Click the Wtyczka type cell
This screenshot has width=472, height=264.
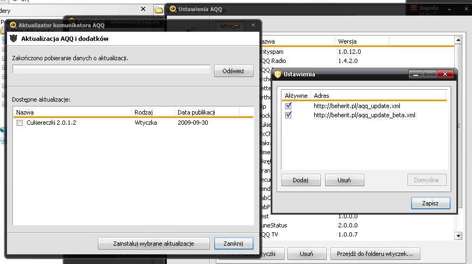click(146, 123)
